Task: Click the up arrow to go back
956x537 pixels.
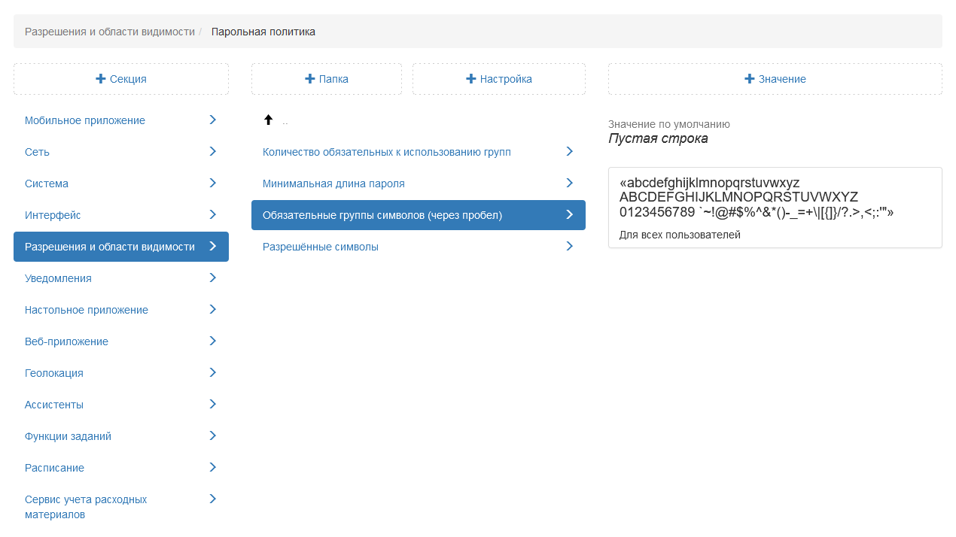Action: click(268, 120)
